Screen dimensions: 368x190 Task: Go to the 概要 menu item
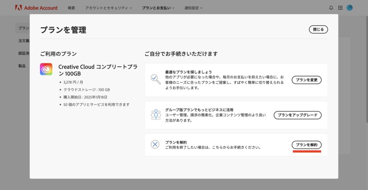coord(72,8)
